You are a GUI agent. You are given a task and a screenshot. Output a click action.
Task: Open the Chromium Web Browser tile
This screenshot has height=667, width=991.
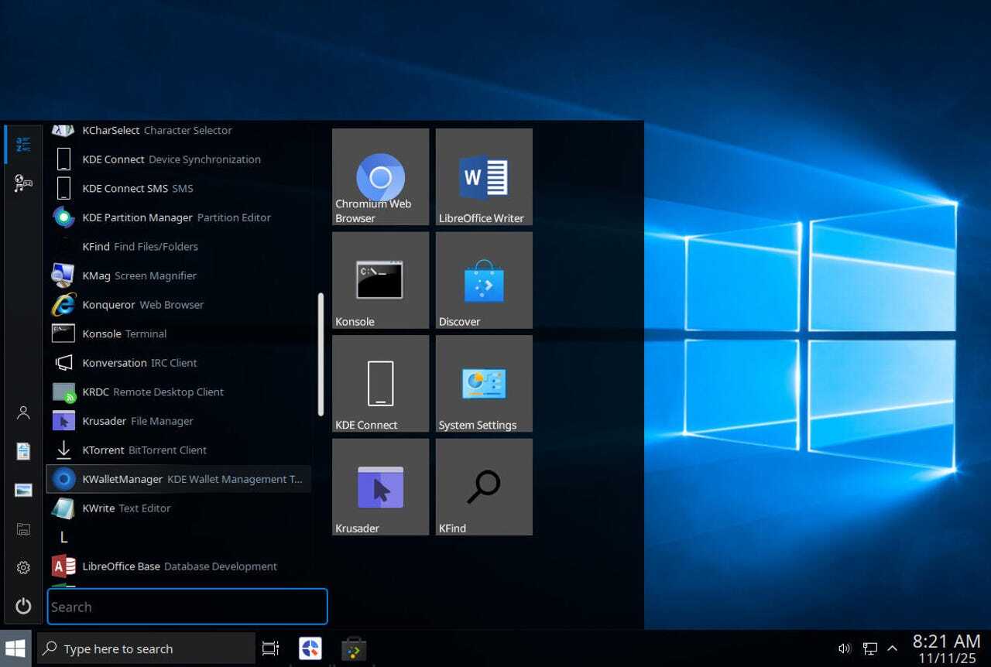(x=380, y=177)
